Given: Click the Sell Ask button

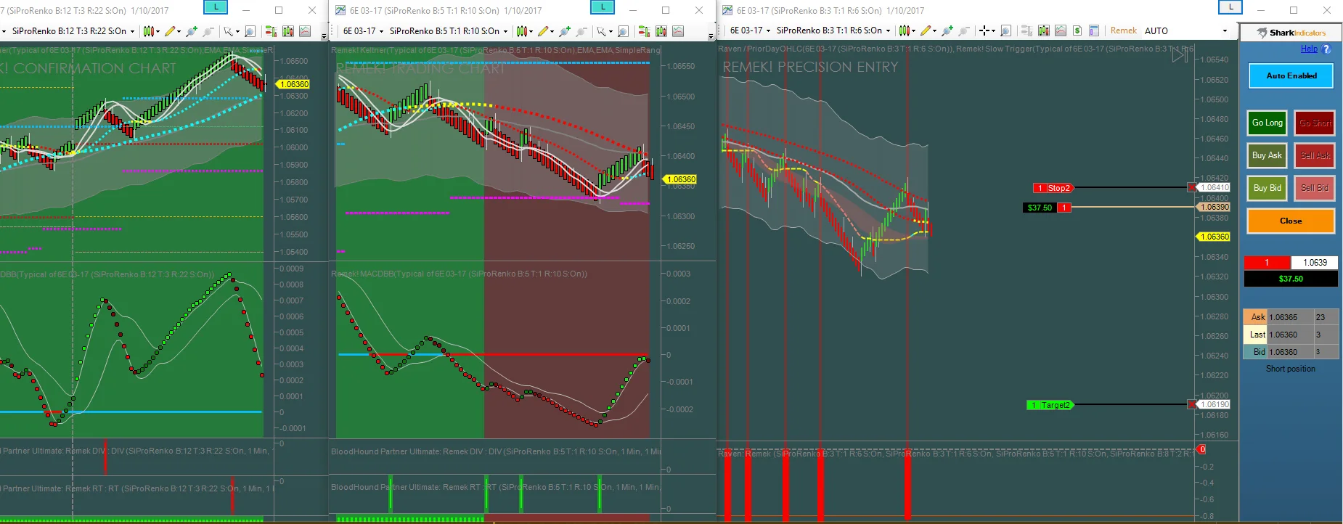Looking at the screenshot, I should point(1315,155).
